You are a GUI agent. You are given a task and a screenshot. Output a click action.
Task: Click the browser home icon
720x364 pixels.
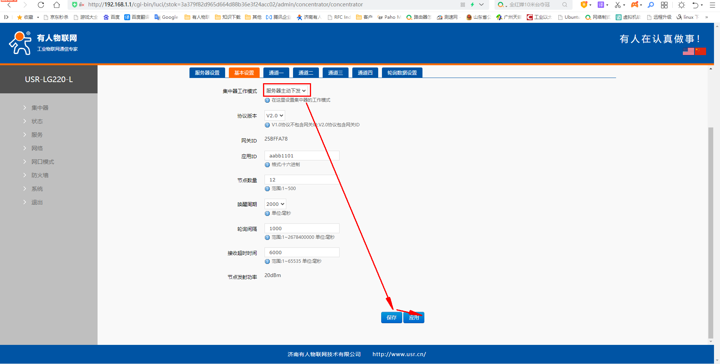pos(56,5)
